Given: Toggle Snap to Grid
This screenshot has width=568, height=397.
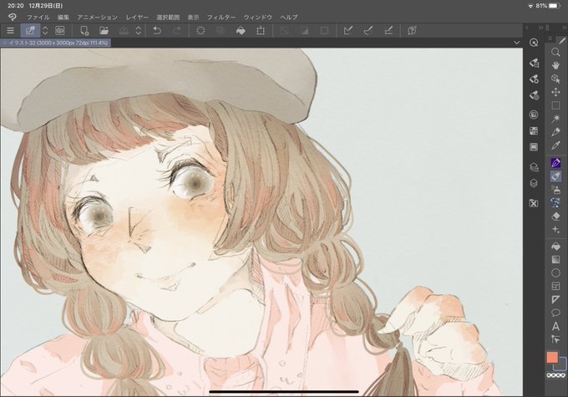Looking at the screenshot, I should pyautogui.click(x=388, y=31).
